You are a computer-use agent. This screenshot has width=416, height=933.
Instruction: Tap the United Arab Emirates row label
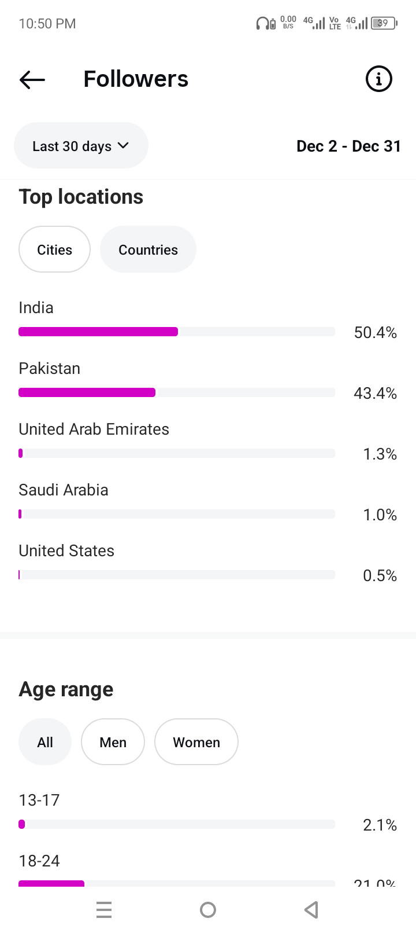94,429
